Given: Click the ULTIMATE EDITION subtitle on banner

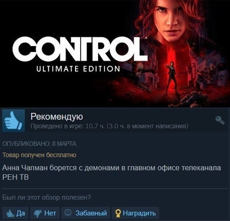Looking at the screenshot, I should (x=78, y=69).
